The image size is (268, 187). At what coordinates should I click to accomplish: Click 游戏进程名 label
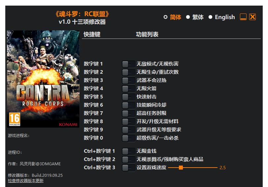(x=18, y=136)
